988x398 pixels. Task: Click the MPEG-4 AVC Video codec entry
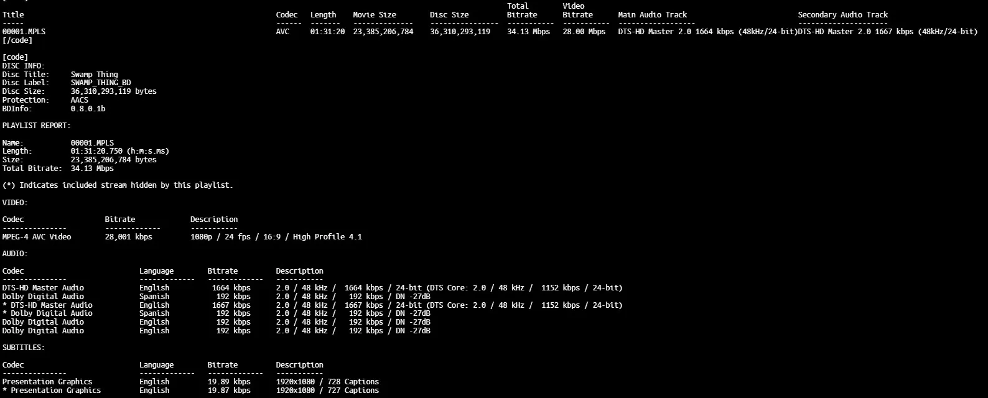[37, 237]
